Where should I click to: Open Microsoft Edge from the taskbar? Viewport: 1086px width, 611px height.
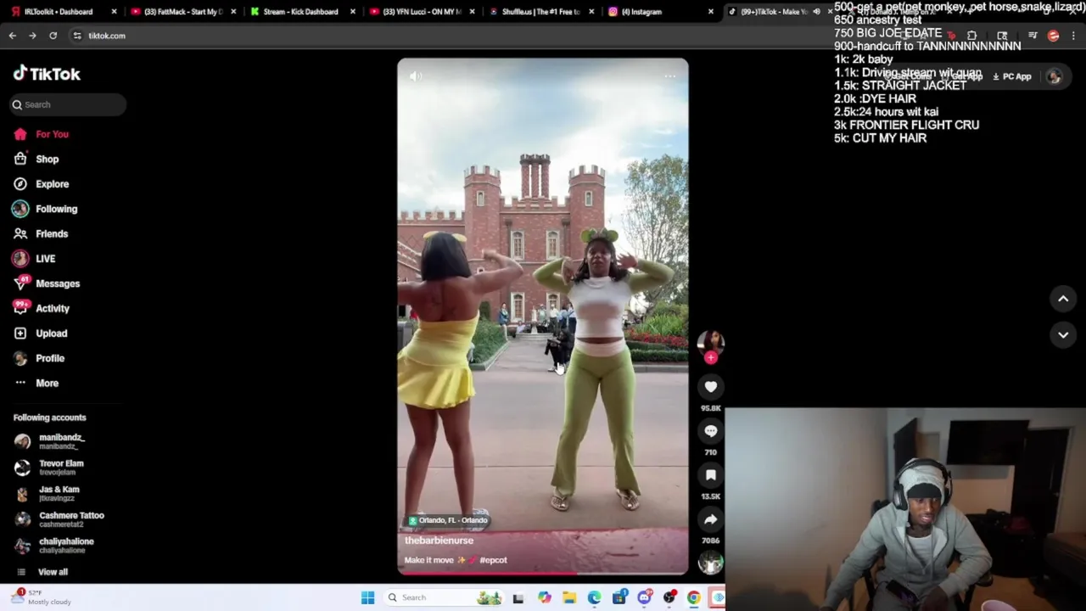tap(594, 597)
